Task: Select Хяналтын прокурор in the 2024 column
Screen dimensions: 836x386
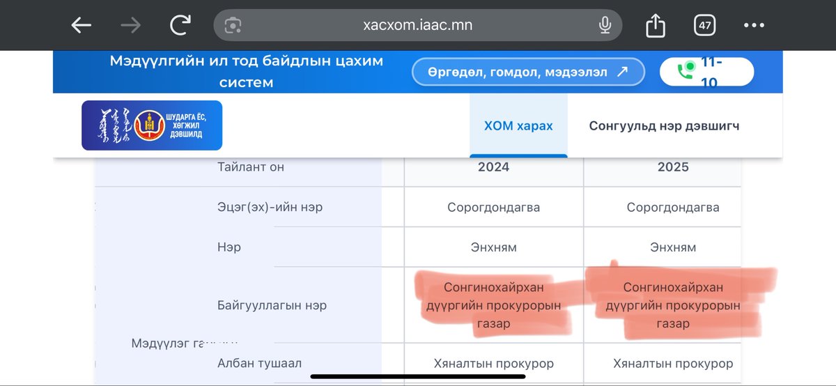Action: 493,364
